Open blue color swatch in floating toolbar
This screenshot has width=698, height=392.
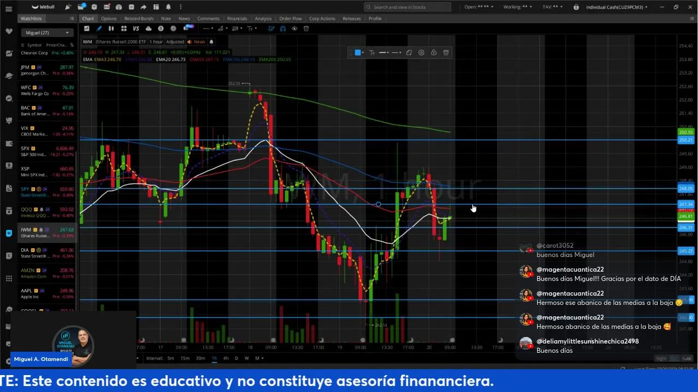(358, 53)
